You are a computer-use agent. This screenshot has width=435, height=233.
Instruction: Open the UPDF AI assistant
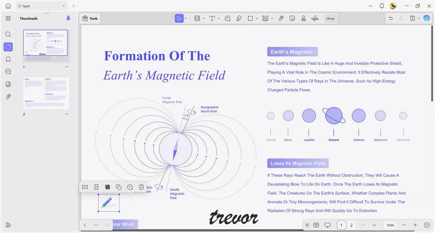coord(427,18)
